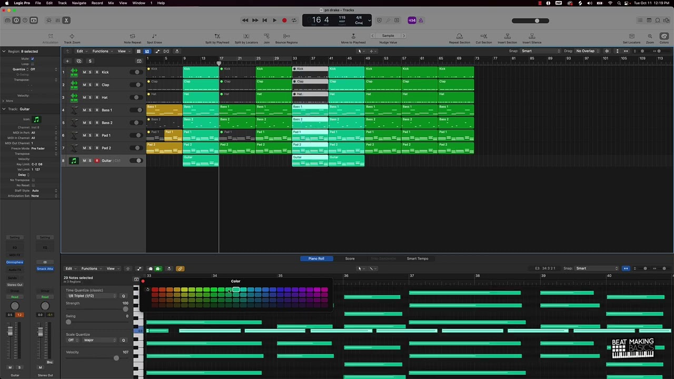
Task: Click the red Record button
Action: (284, 21)
